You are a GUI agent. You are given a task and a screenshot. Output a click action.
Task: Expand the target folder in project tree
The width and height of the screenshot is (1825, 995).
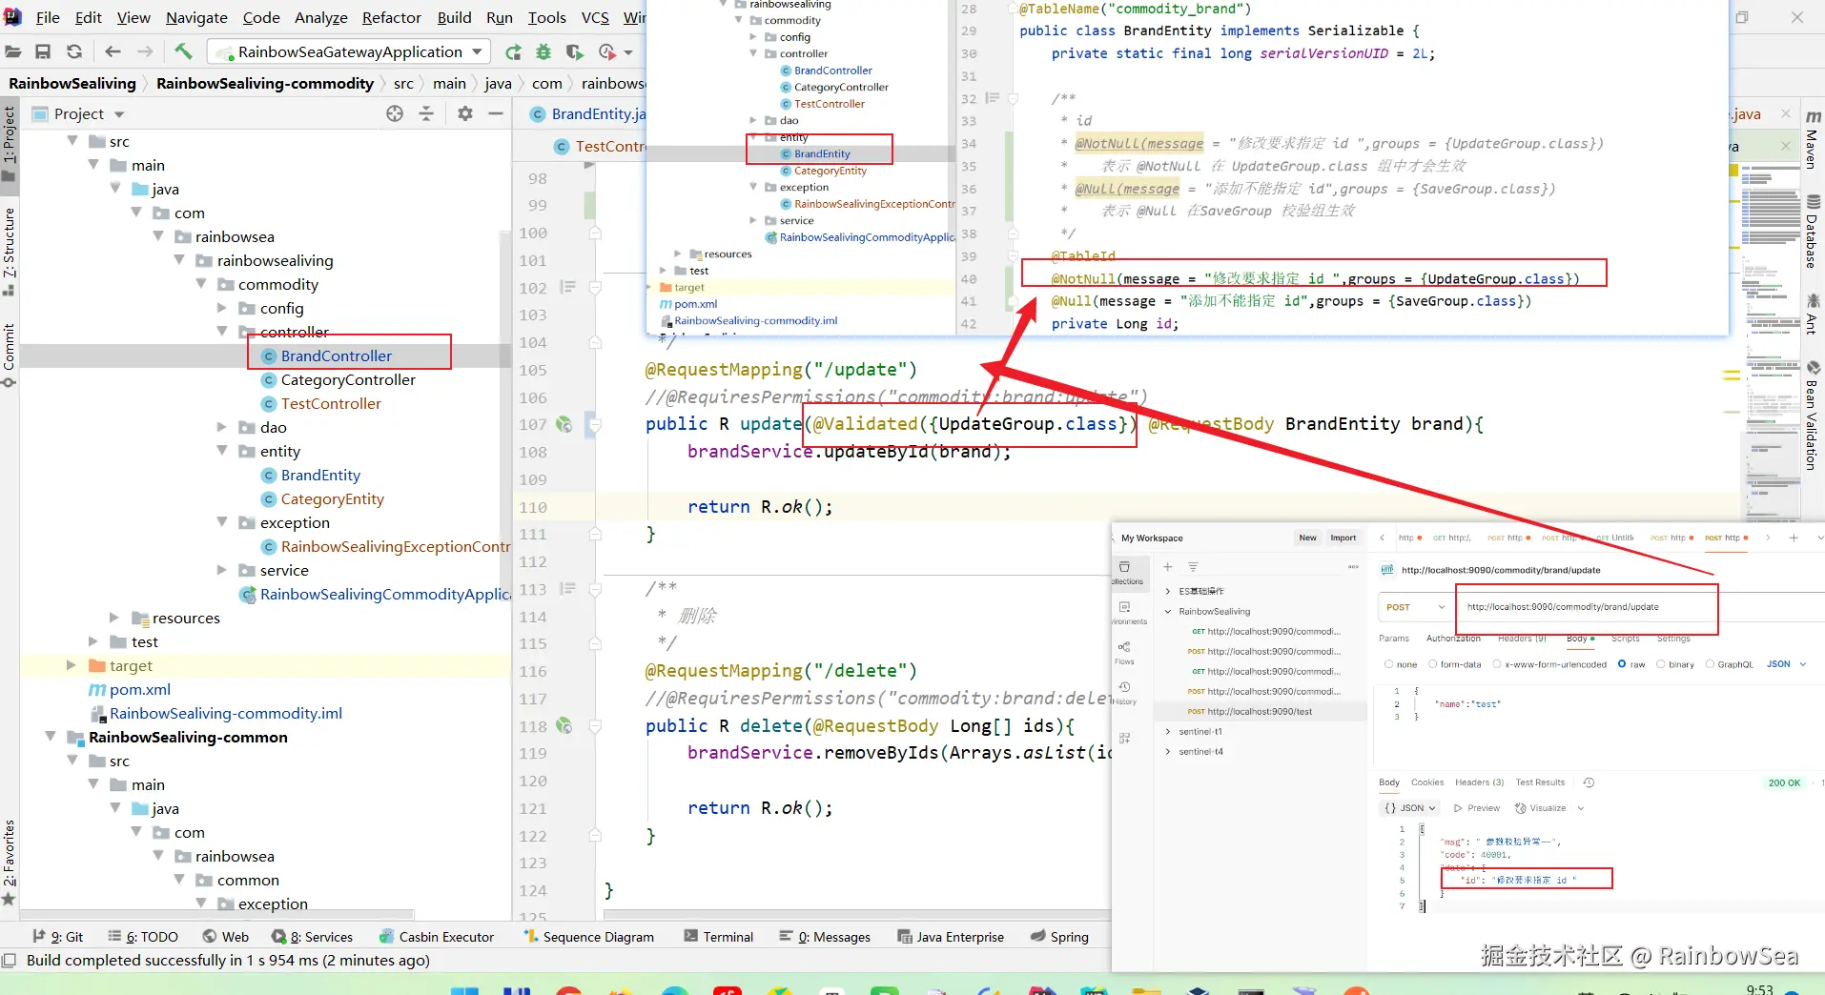[x=72, y=665]
